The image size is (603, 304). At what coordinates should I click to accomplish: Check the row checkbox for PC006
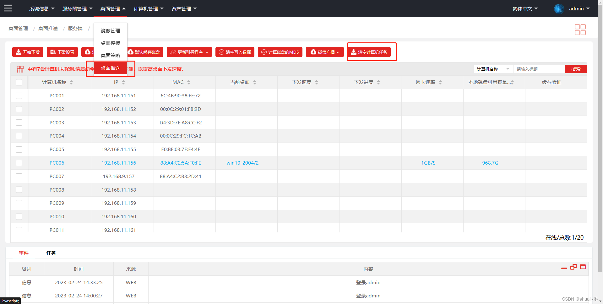[19, 163]
